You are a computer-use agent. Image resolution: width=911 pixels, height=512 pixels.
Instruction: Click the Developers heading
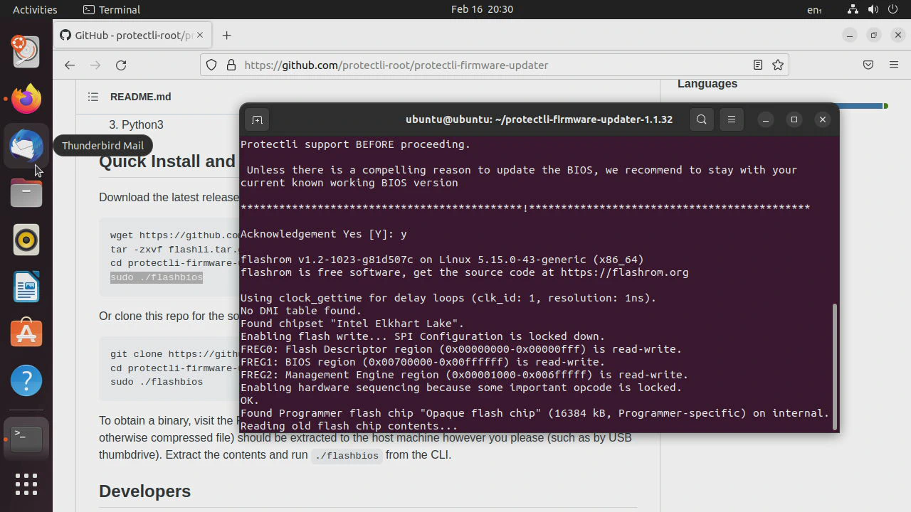[x=144, y=491]
